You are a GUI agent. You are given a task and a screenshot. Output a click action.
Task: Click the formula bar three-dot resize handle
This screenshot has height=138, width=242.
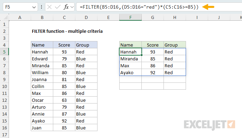point(41,7)
